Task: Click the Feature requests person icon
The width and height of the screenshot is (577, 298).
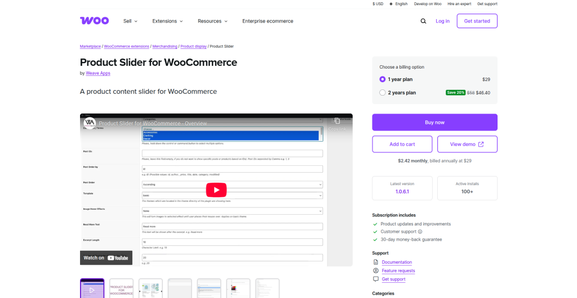Action: click(x=375, y=270)
